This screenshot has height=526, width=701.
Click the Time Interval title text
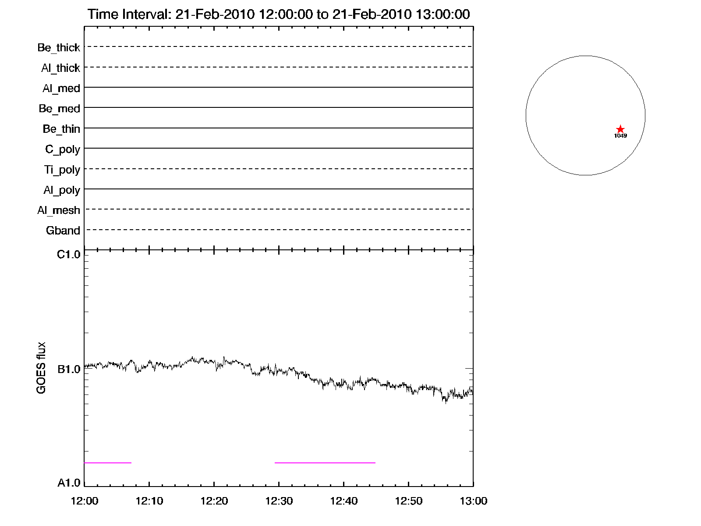279,14
